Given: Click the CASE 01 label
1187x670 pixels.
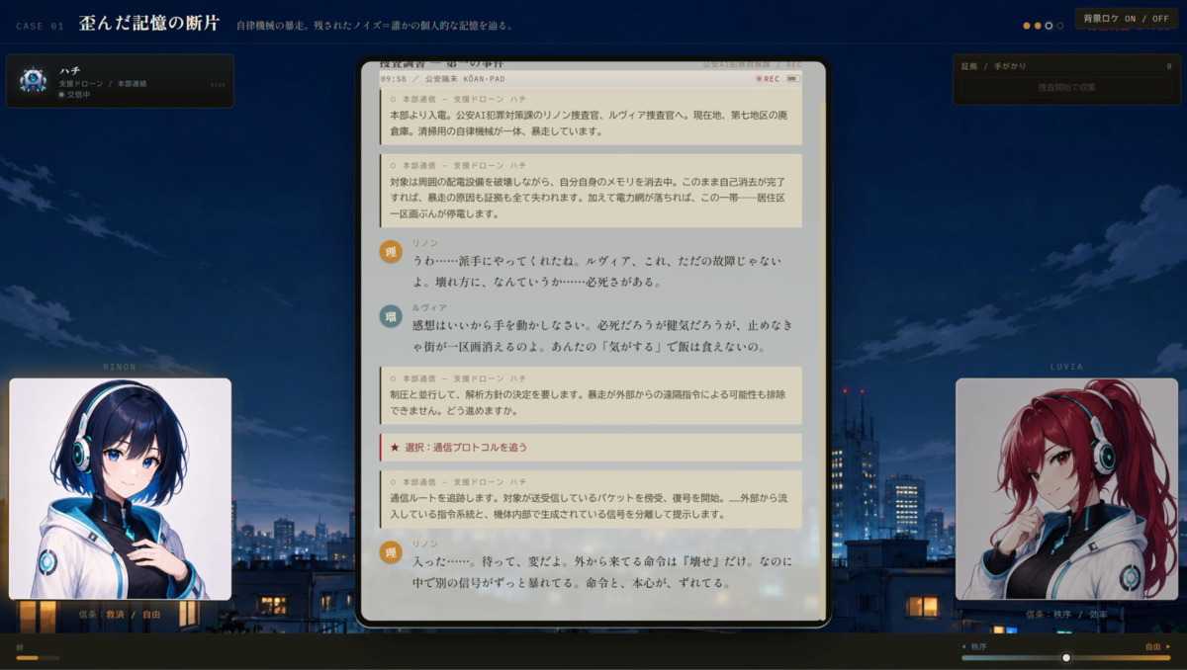Looking at the screenshot, I should [x=40, y=26].
